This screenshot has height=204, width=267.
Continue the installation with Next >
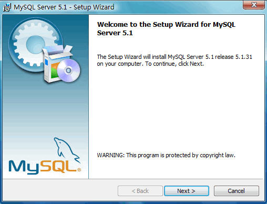coord(187,191)
